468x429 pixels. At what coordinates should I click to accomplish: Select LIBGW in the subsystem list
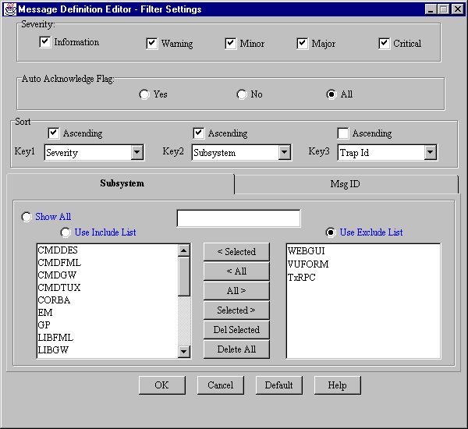(x=108, y=350)
